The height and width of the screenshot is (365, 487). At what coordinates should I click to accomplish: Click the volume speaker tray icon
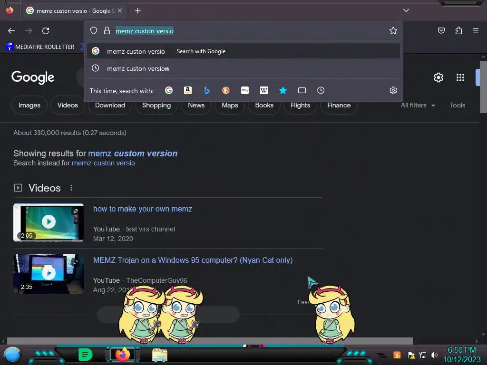(x=434, y=355)
